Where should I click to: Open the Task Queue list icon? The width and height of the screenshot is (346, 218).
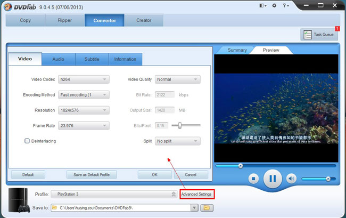pos(307,35)
